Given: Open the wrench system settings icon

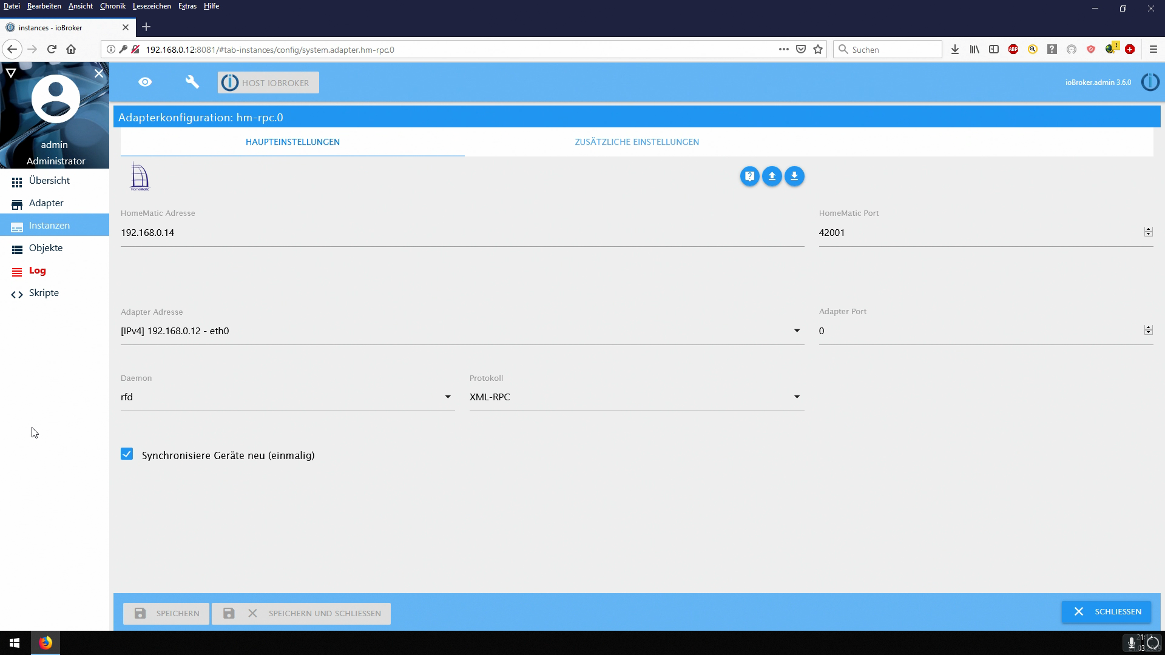Looking at the screenshot, I should point(192,82).
